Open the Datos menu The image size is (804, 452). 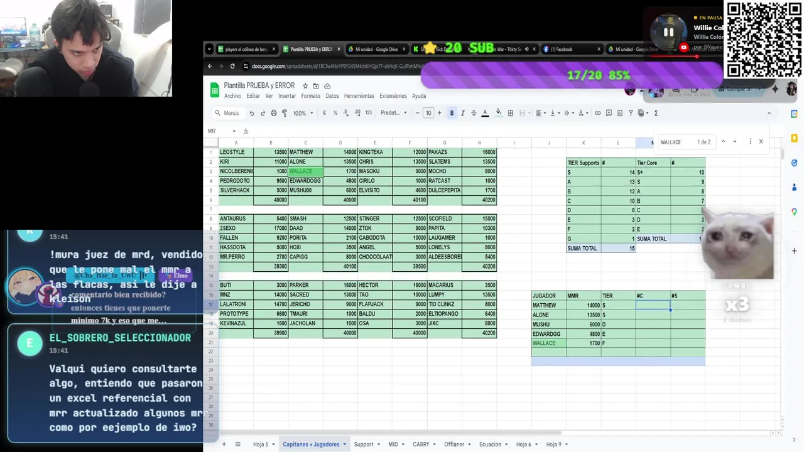click(x=332, y=96)
